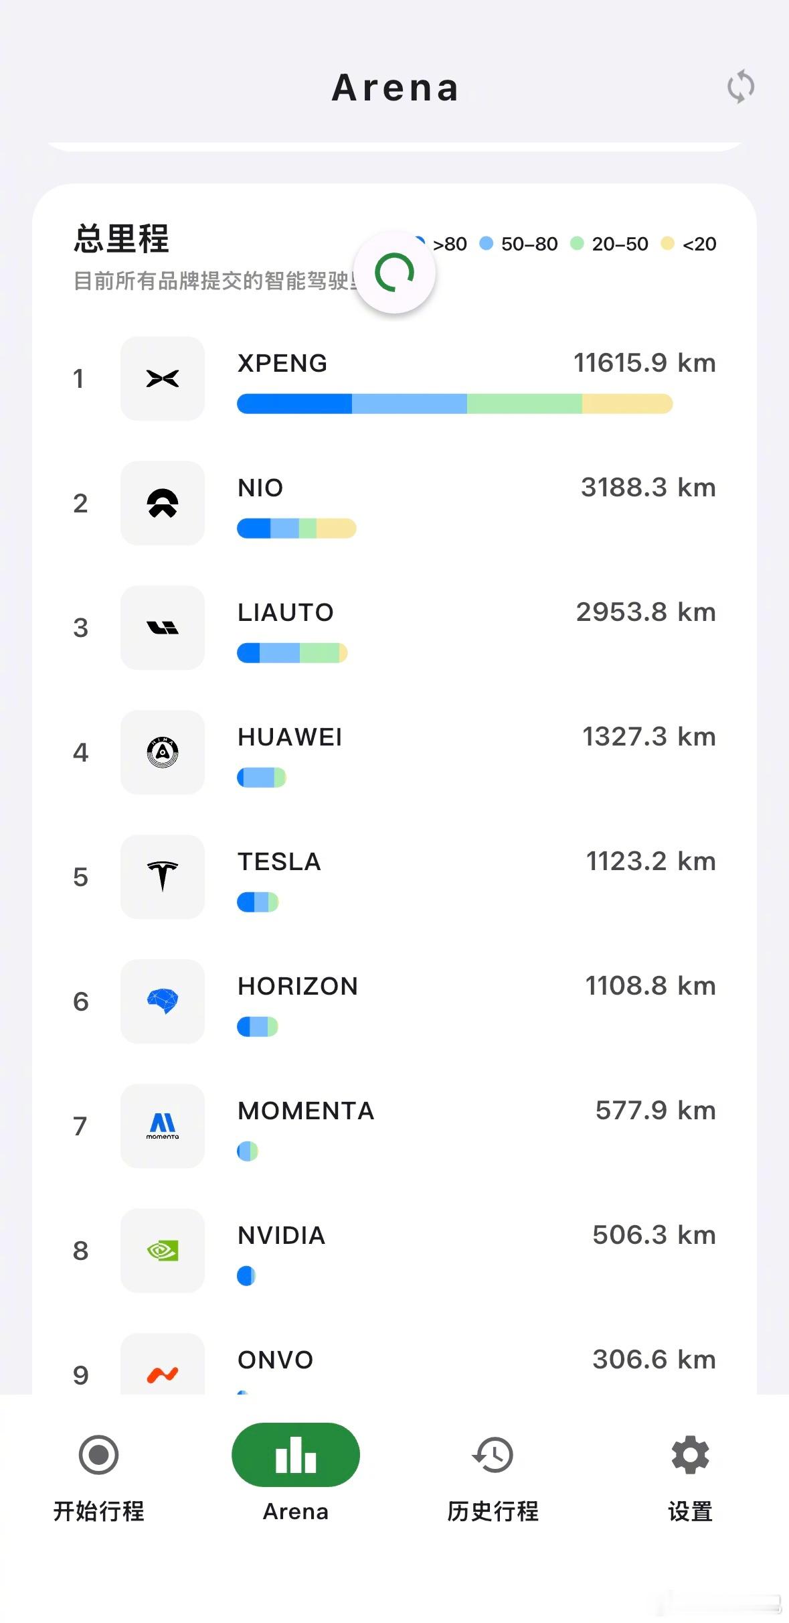The width and height of the screenshot is (789, 1623).
Task: Click the XPENG brand logo
Action: (163, 378)
